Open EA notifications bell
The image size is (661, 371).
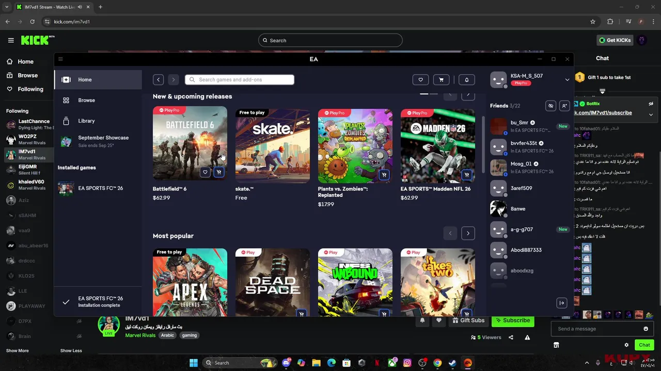click(467, 80)
